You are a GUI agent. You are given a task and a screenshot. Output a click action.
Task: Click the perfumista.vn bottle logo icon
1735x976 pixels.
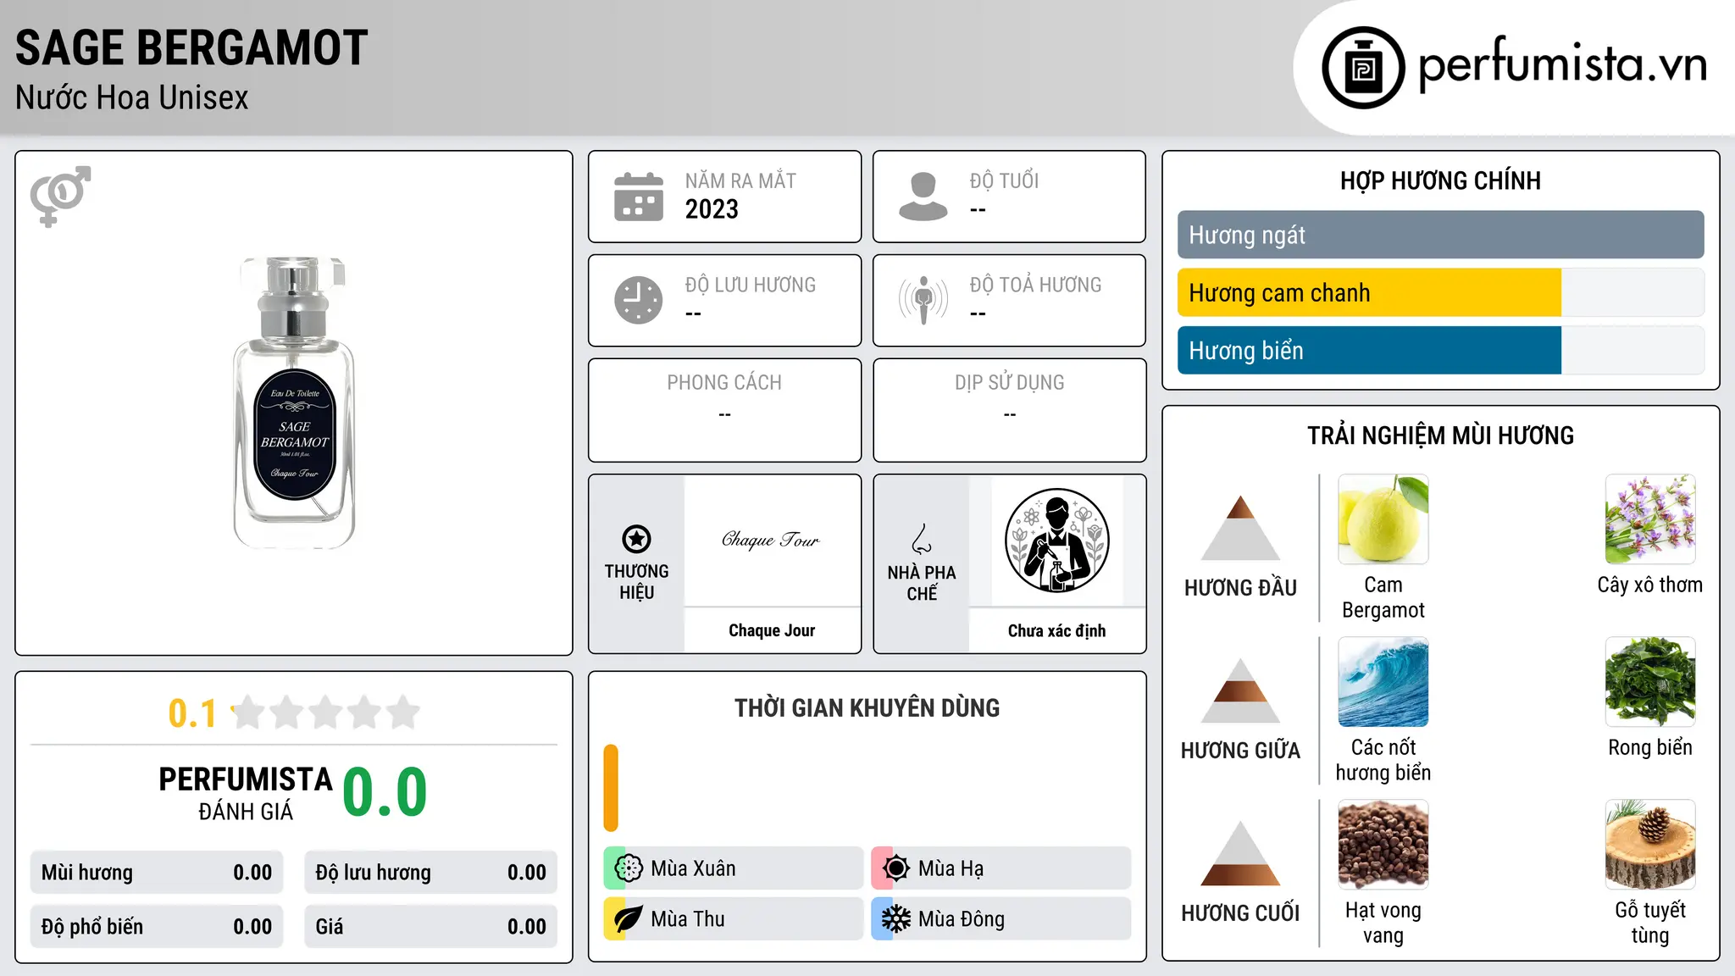tap(1363, 68)
